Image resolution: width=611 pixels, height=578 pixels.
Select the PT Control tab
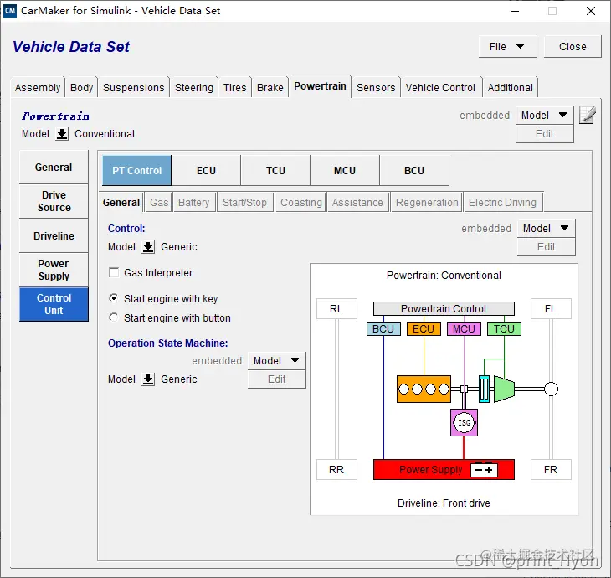[136, 170]
